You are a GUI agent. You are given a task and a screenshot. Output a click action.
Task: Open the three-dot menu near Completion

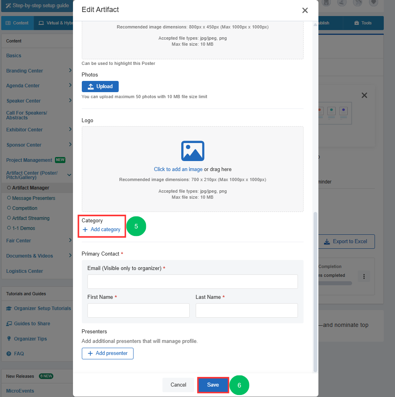[364, 276]
